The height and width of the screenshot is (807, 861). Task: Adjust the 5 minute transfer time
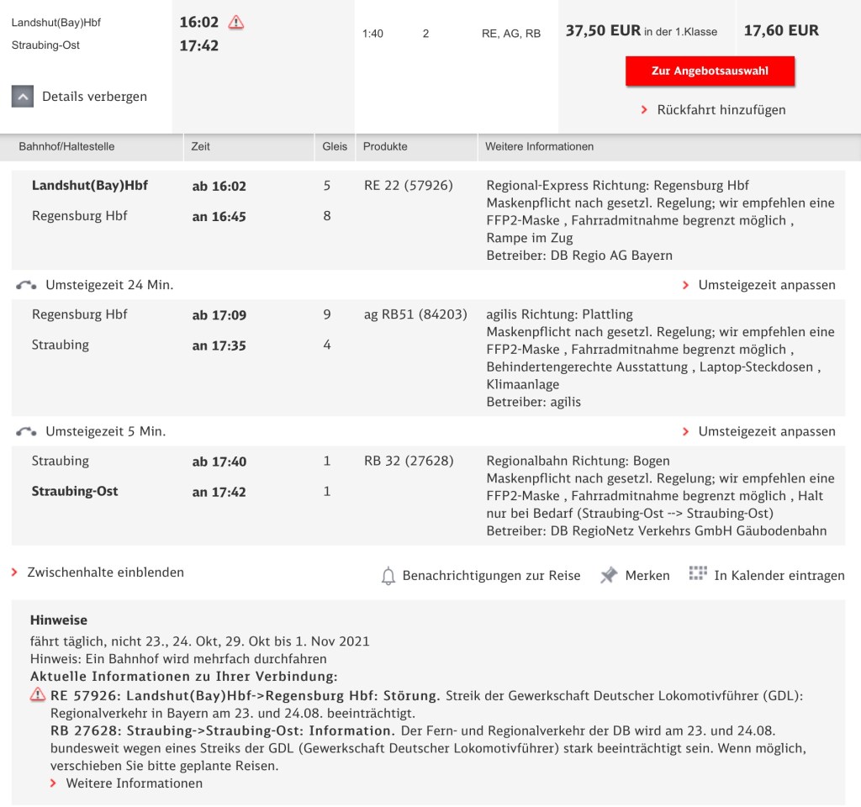coord(766,431)
